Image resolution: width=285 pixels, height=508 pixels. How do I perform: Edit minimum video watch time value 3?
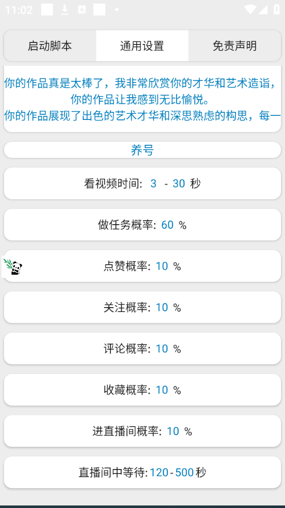[x=153, y=184]
